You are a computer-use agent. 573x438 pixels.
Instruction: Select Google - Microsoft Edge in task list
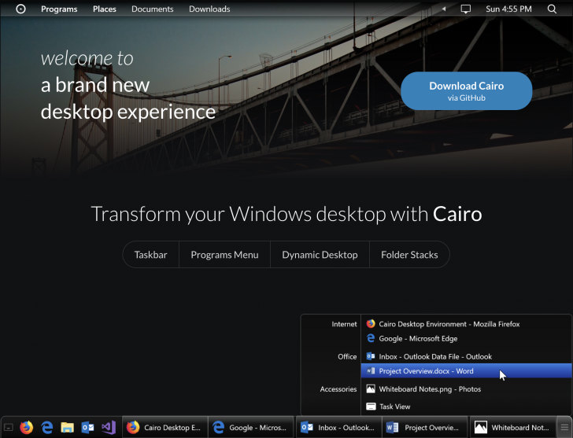pos(466,339)
